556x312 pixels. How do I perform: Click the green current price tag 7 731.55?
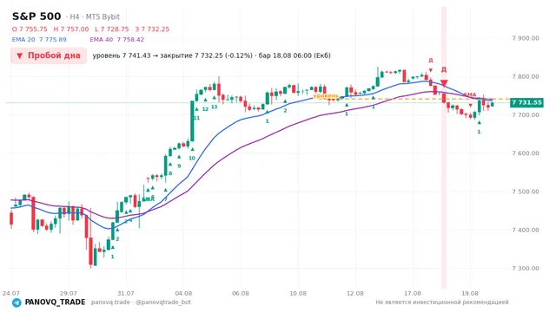[526, 102]
